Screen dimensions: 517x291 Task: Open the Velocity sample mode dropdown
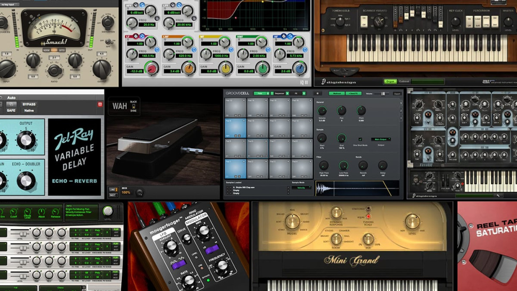point(301,188)
